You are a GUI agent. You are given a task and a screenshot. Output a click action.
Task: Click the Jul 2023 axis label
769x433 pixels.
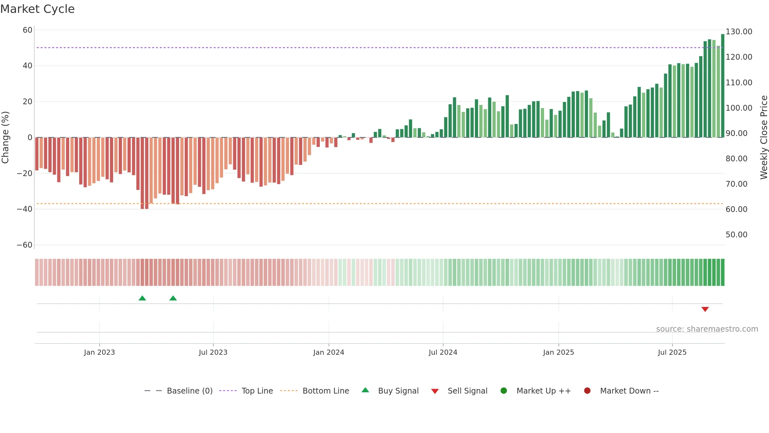coord(213,352)
